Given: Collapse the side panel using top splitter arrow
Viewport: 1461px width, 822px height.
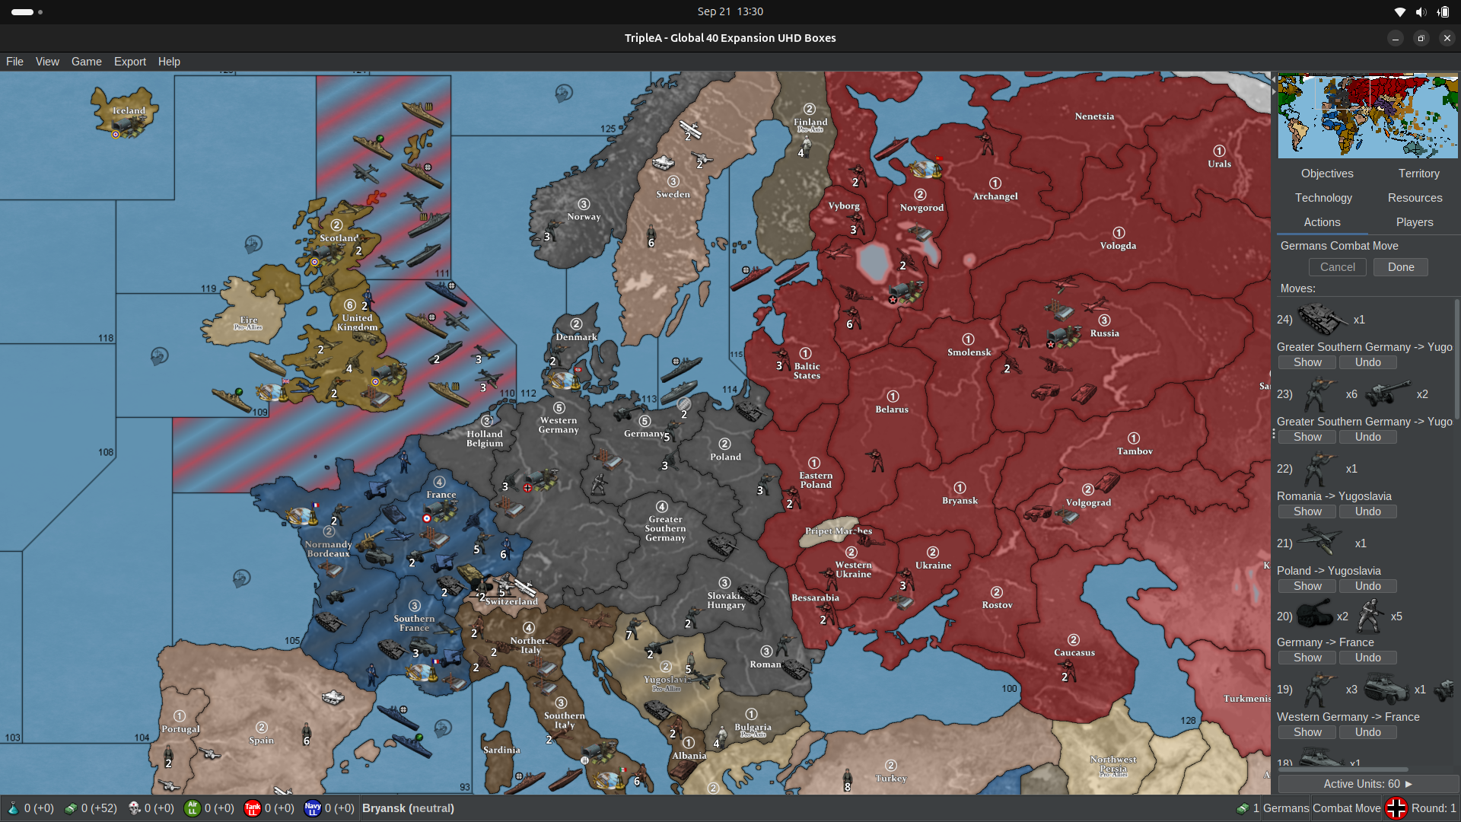Looking at the screenshot, I should (x=1274, y=78).
